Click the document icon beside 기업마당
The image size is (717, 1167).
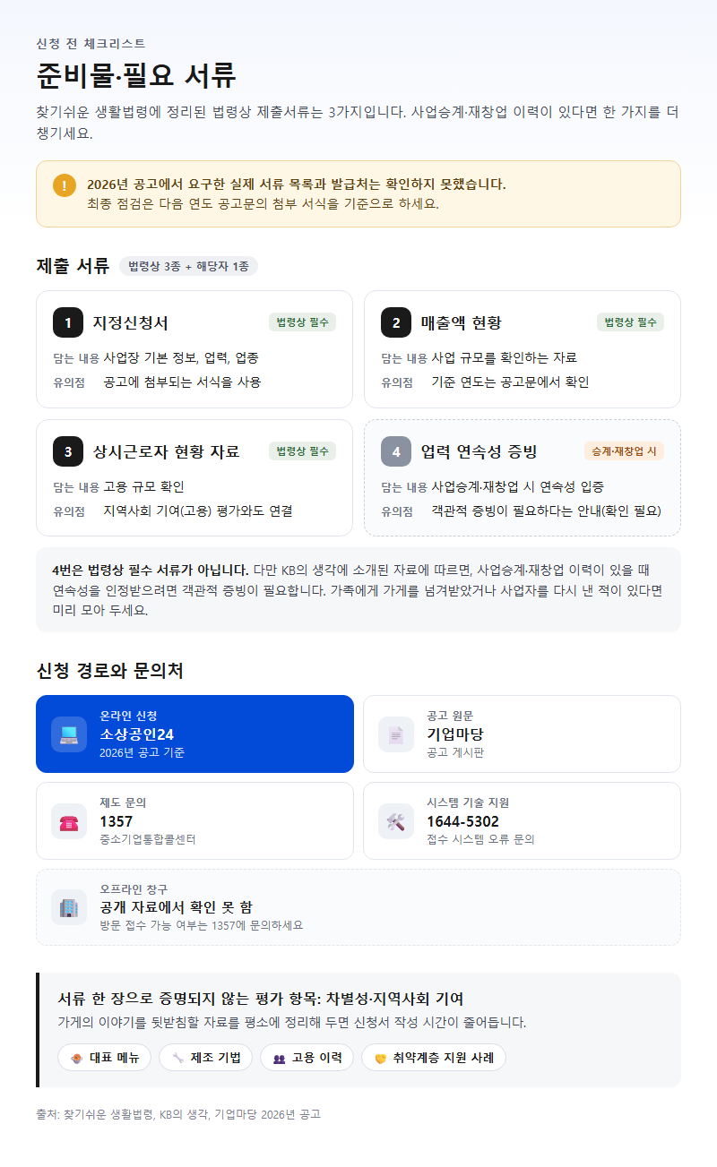396,734
